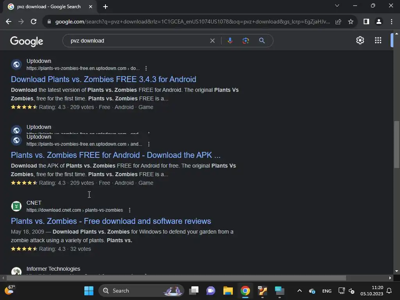
Task: Expand the tab search dropdown
Action: pyautogui.click(x=337, y=5)
